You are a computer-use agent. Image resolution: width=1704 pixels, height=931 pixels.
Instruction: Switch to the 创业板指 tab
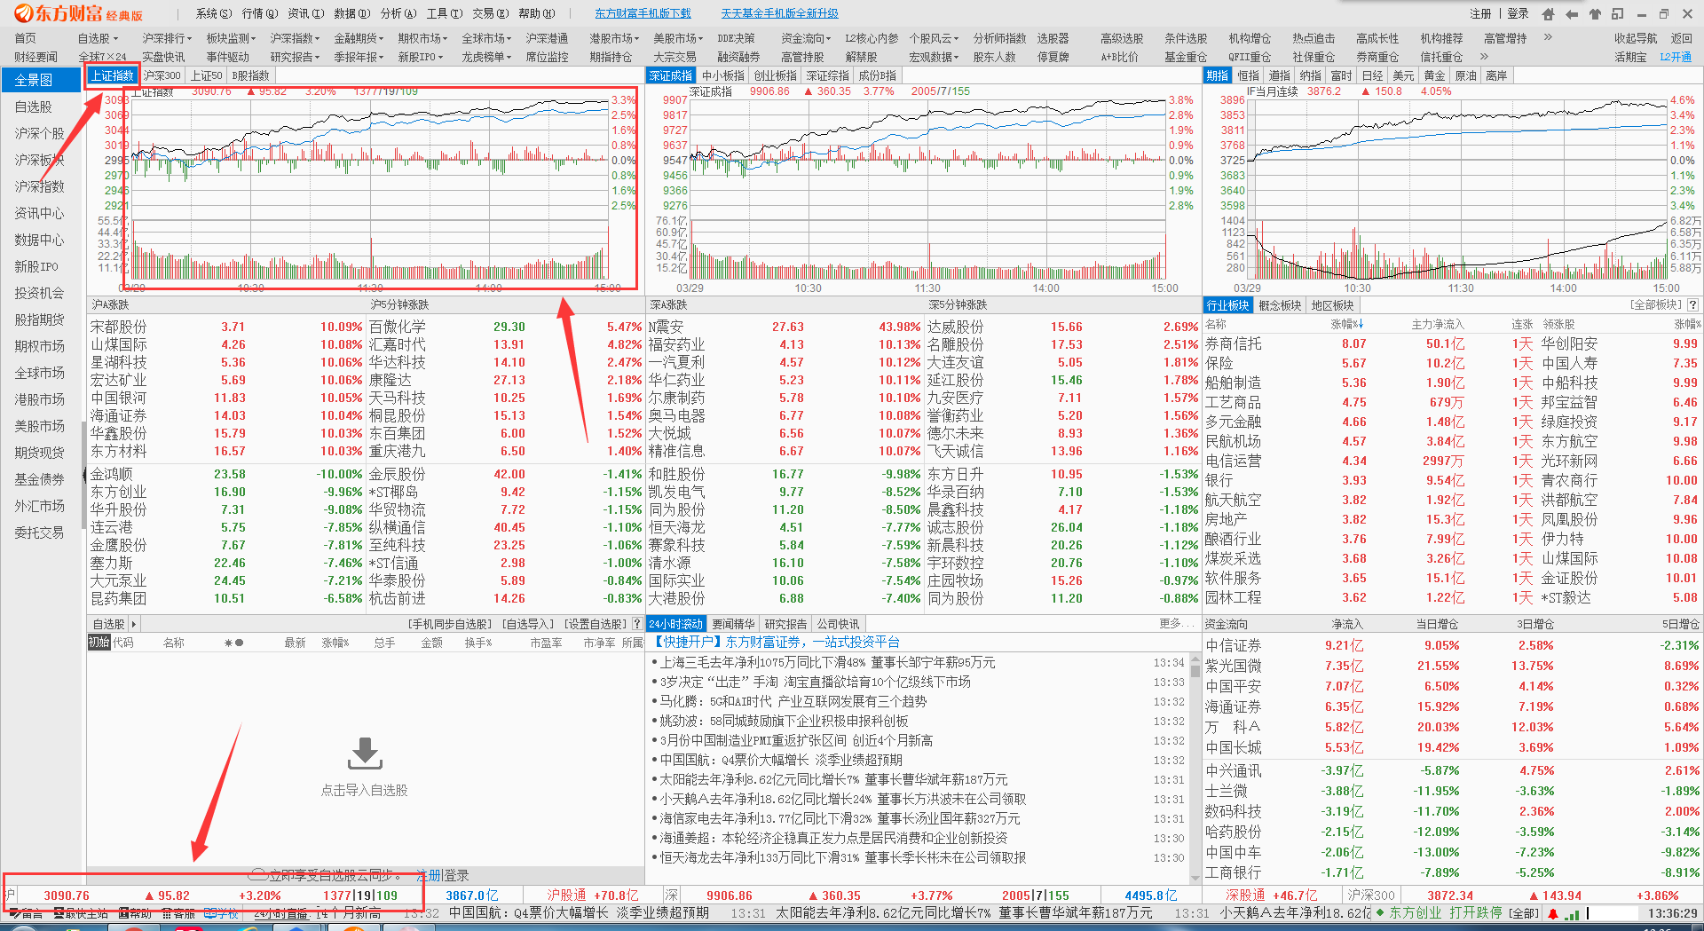775,76
